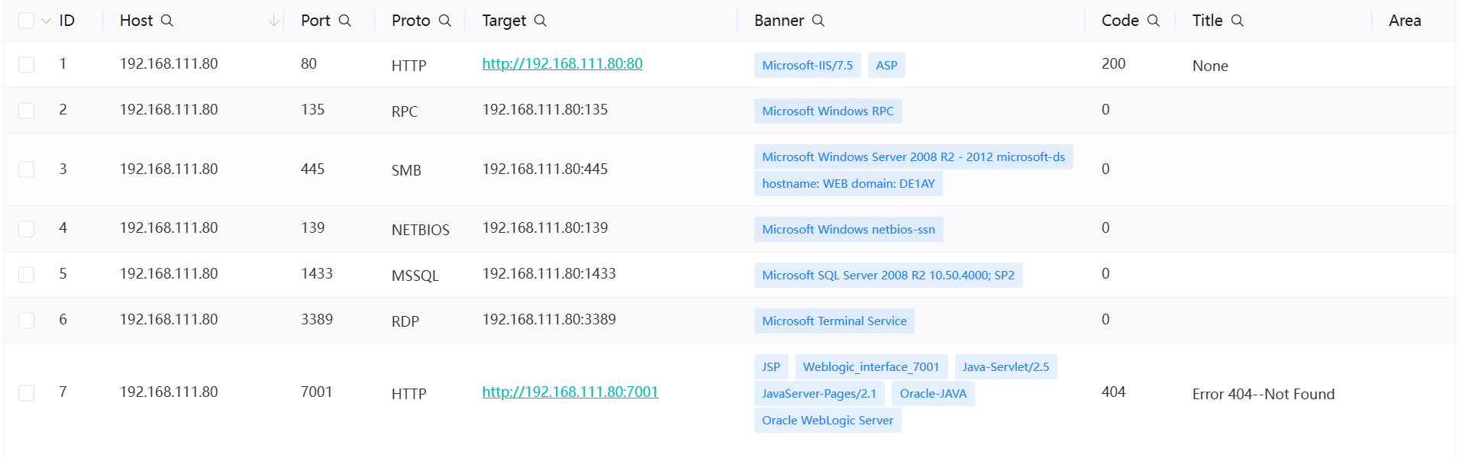Click the Java-Servlet/2.5 tag
The width and height of the screenshot is (1459, 458).
coord(1005,367)
